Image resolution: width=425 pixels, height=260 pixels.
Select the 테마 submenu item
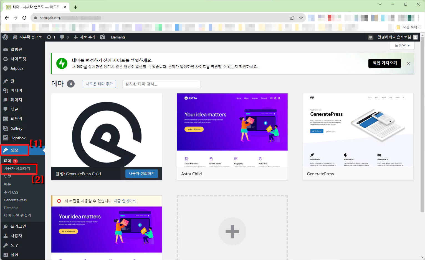(x=7, y=161)
